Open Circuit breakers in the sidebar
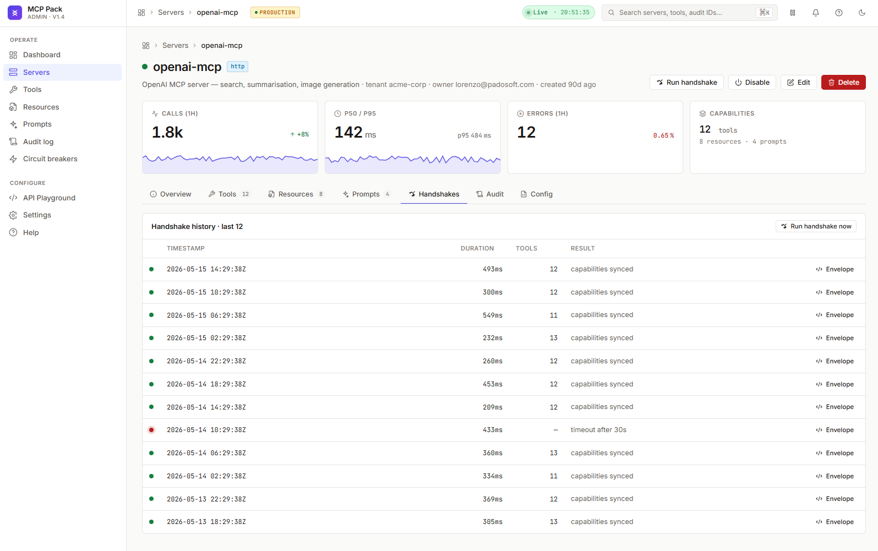The height and width of the screenshot is (551, 878). point(62,159)
